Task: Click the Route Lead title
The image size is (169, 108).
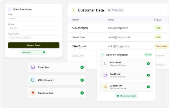Action: pos(115,62)
